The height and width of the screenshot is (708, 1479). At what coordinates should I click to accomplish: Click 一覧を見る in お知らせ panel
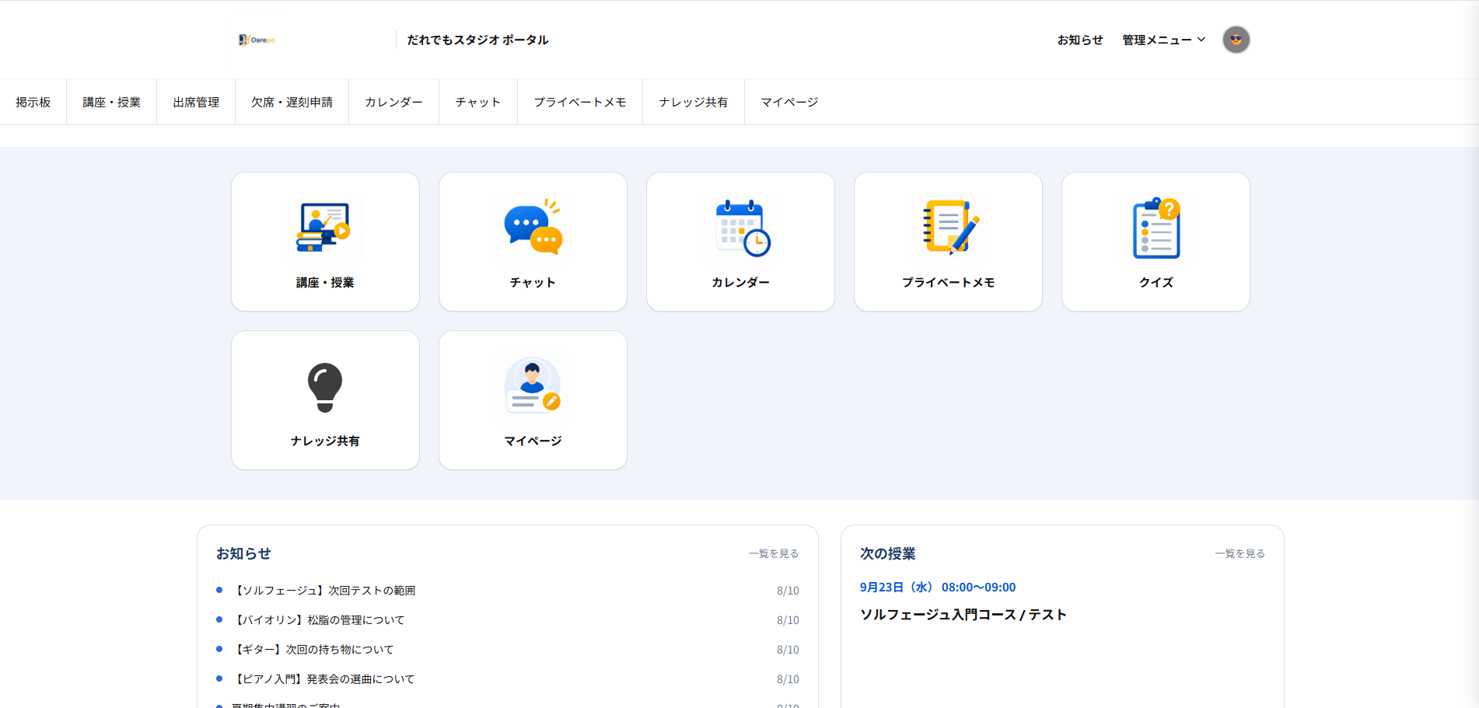pos(774,553)
